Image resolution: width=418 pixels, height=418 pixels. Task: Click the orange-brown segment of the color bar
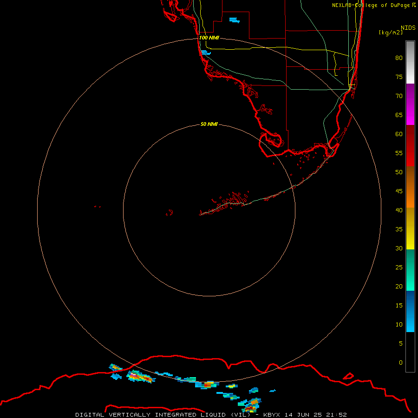point(410,187)
